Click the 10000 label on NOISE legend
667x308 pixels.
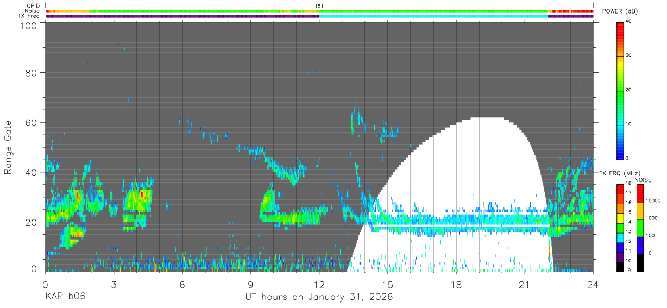[x=653, y=200]
